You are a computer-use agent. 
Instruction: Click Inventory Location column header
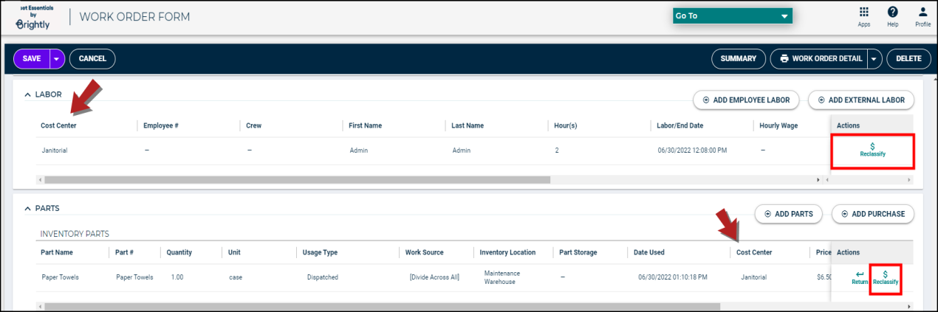click(507, 252)
